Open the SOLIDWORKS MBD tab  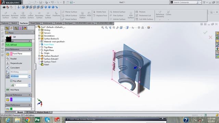105,23
